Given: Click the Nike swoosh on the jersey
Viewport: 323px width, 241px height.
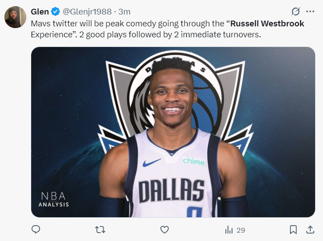Looking at the screenshot, I should coord(152,163).
